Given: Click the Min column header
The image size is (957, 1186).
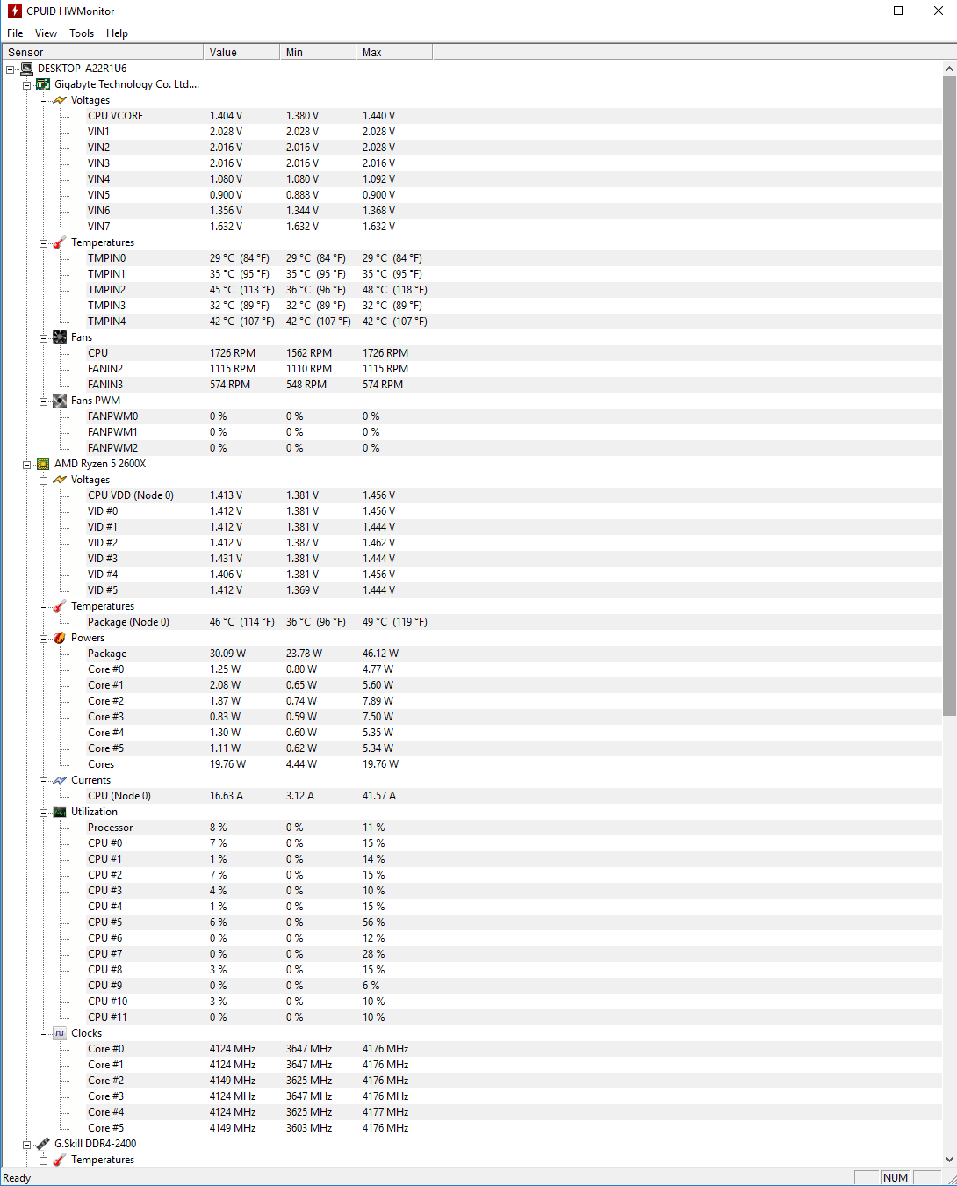Looking at the screenshot, I should (x=318, y=52).
